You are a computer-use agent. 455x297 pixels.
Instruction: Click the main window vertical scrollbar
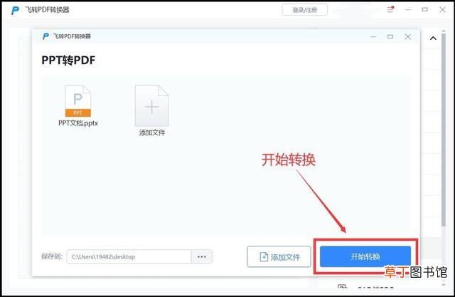(x=444, y=130)
